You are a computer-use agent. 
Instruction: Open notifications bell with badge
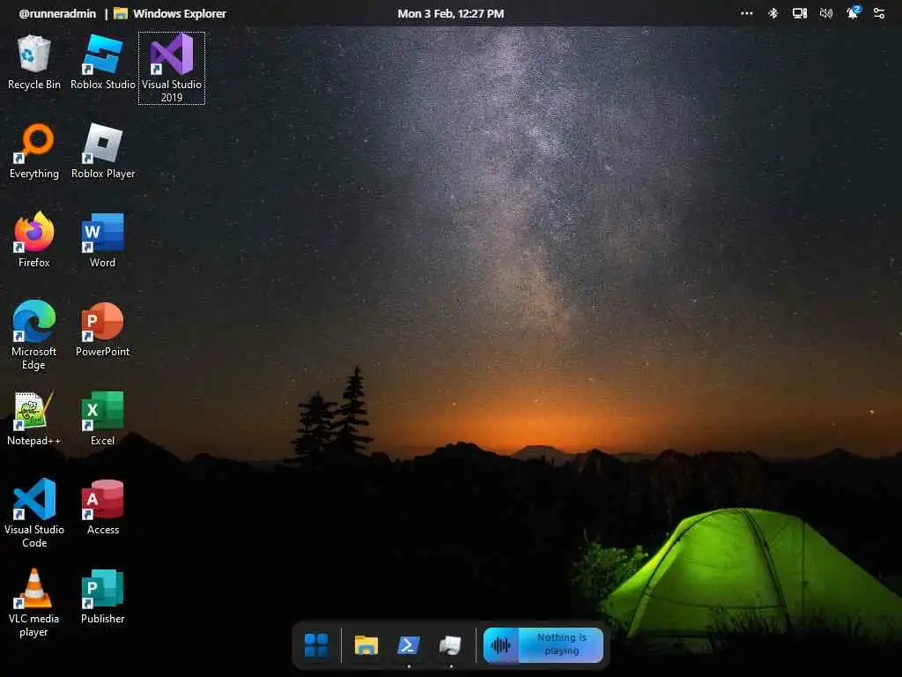(x=853, y=12)
